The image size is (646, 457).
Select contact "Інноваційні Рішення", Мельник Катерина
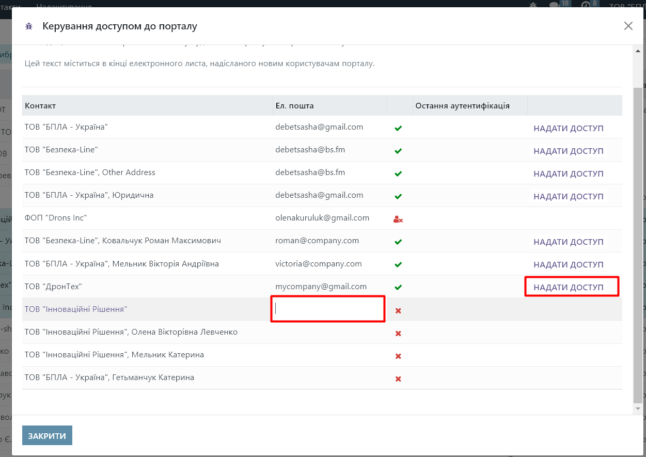pyautogui.click(x=114, y=354)
